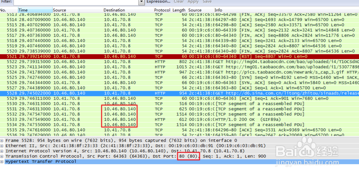Click the Save filter button
This screenshot has height=175, width=359.
[207, 1]
